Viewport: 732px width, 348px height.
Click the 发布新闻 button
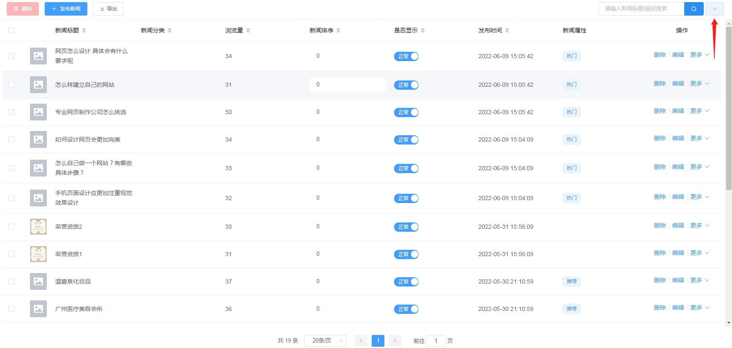[66, 9]
